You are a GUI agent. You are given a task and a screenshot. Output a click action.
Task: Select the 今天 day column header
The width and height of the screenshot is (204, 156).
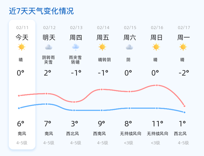[x=22, y=38]
